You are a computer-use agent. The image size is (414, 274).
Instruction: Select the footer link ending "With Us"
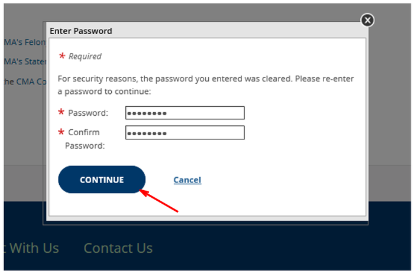[33, 248]
